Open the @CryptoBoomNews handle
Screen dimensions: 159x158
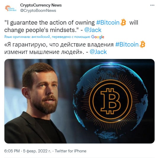[38, 11]
